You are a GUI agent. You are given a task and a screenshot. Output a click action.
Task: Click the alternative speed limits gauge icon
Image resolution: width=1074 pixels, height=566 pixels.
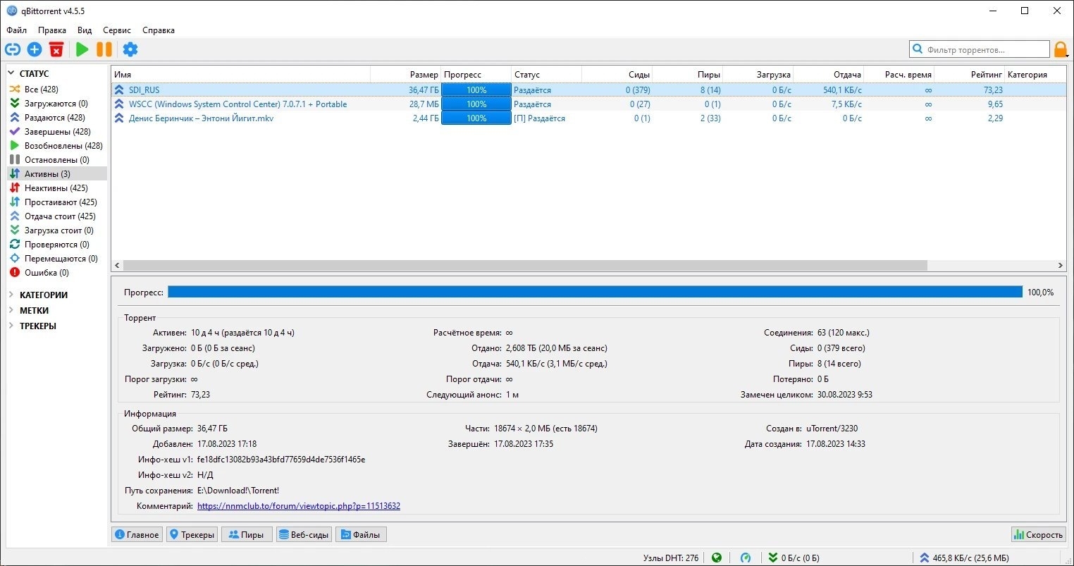[x=746, y=558]
